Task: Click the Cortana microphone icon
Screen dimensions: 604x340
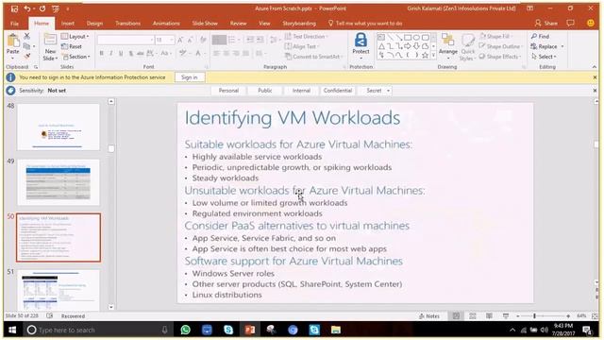Action: 165,330
